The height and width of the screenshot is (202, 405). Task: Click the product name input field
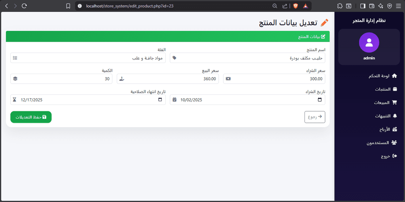click(x=248, y=58)
